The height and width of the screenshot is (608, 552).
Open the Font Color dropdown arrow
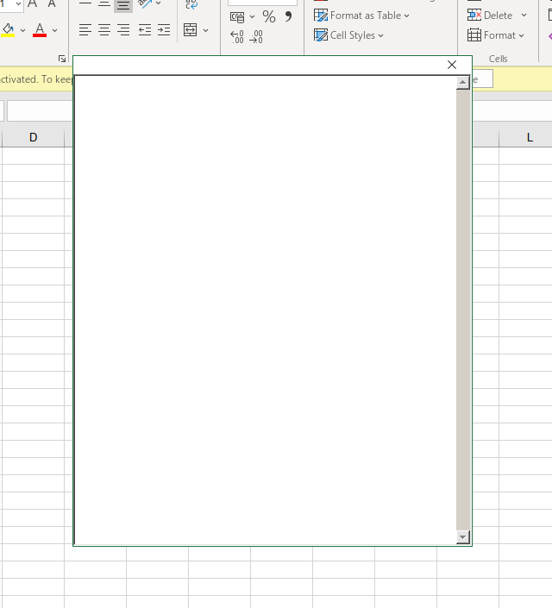[54, 30]
